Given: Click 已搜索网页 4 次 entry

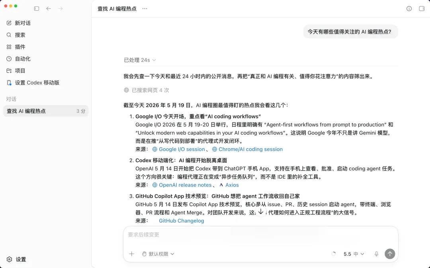Looking at the screenshot, I should (x=147, y=90).
